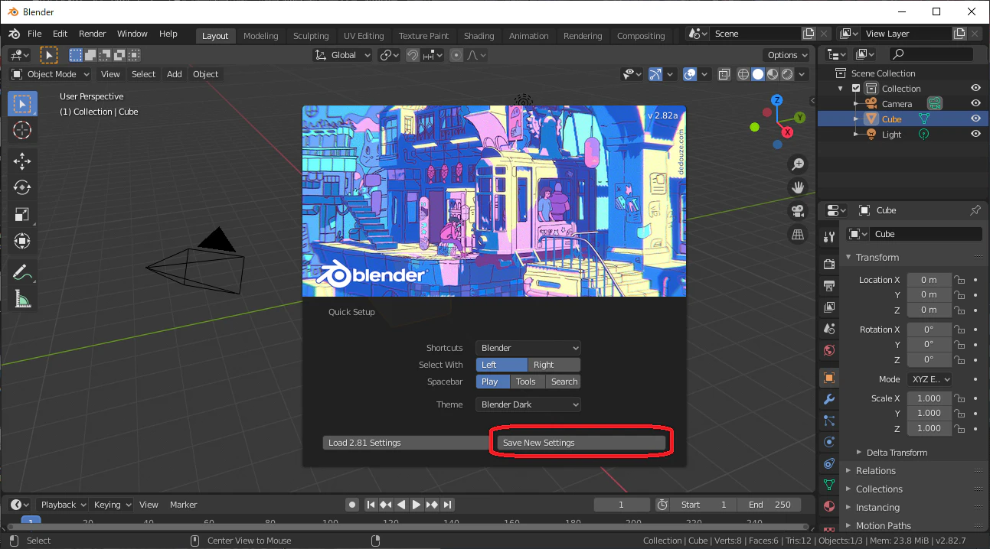The height and width of the screenshot is (549, 990).
Task: Click the timeline Play button
Action: pyautogui.click(x=417, y=505)
